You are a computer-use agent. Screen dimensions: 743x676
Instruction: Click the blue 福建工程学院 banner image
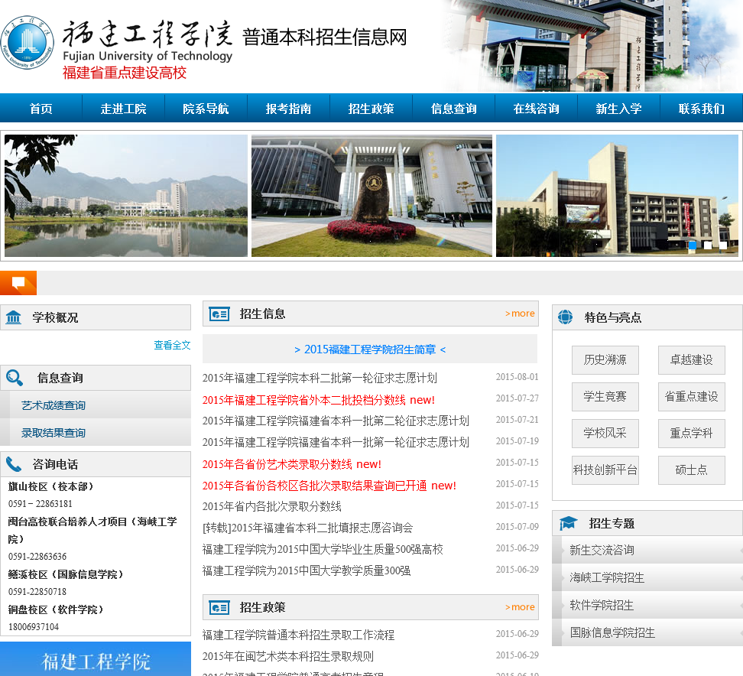pos(96,659)
